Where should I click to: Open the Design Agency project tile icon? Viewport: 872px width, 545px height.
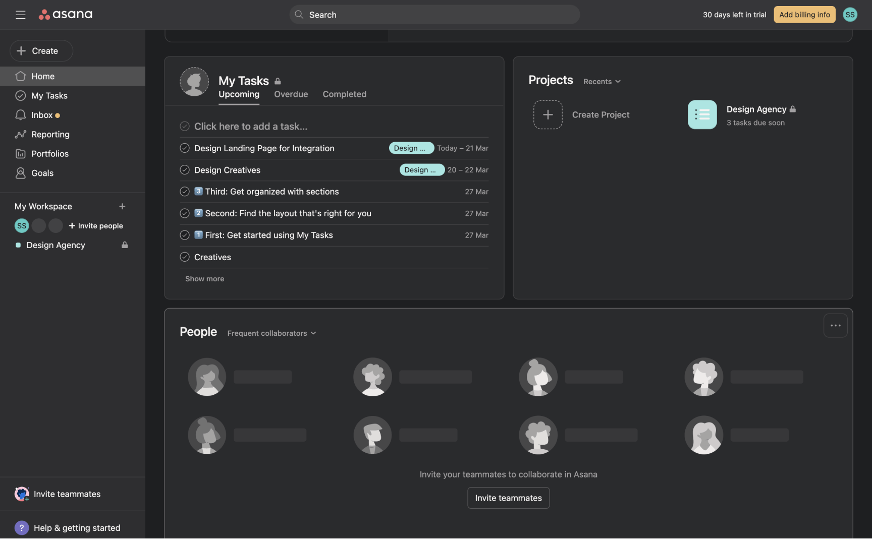[x=702, y=114]
